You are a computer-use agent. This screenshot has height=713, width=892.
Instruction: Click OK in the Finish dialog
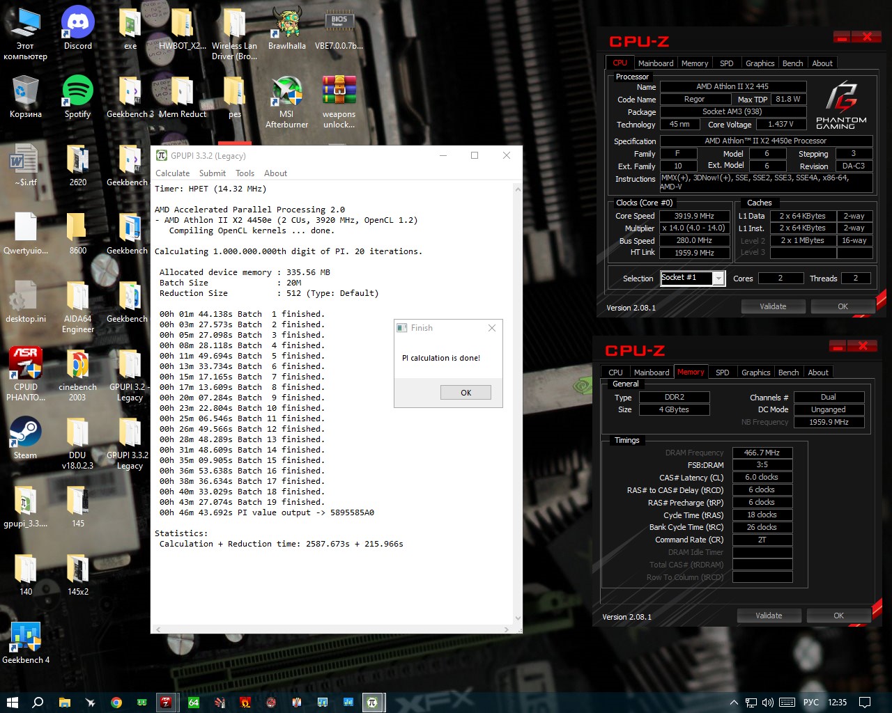(x=466, y=393)
